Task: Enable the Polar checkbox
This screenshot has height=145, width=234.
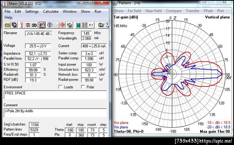Action: click(x=83, y=87)
